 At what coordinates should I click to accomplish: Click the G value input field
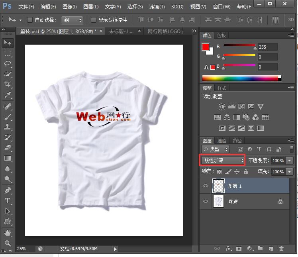[268, 57]
